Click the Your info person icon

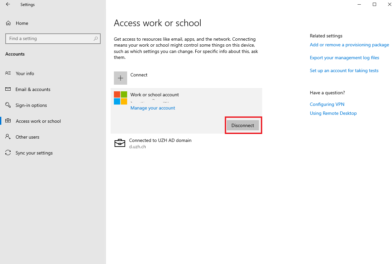tap(8, 73)
